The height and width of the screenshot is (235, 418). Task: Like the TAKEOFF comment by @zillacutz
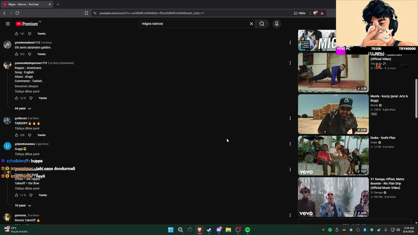16,135
